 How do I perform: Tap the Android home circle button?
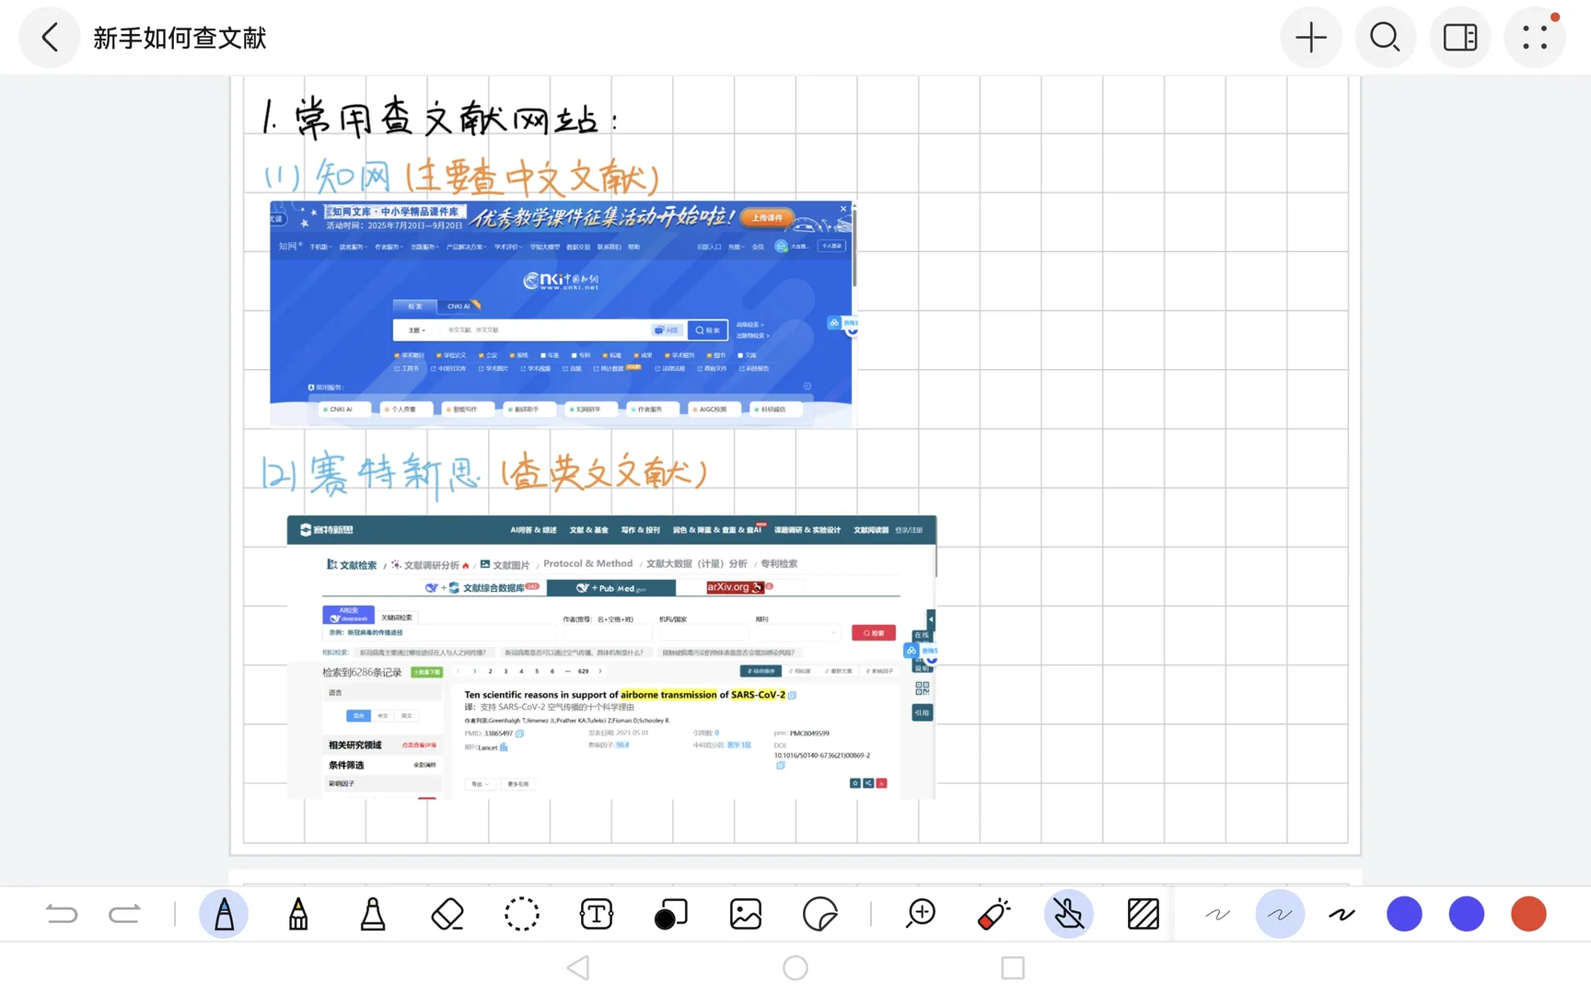coord(795,968)
